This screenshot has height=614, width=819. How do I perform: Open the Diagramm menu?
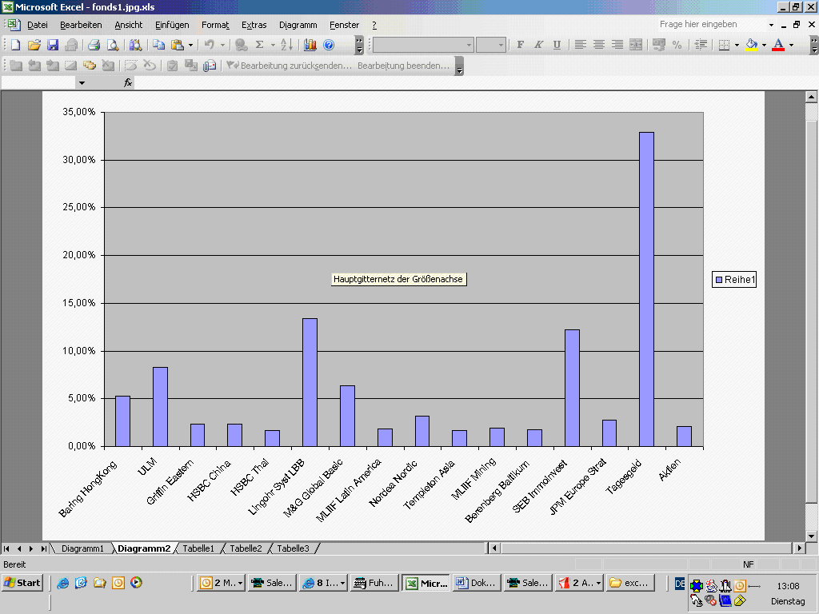coord(298,25)
